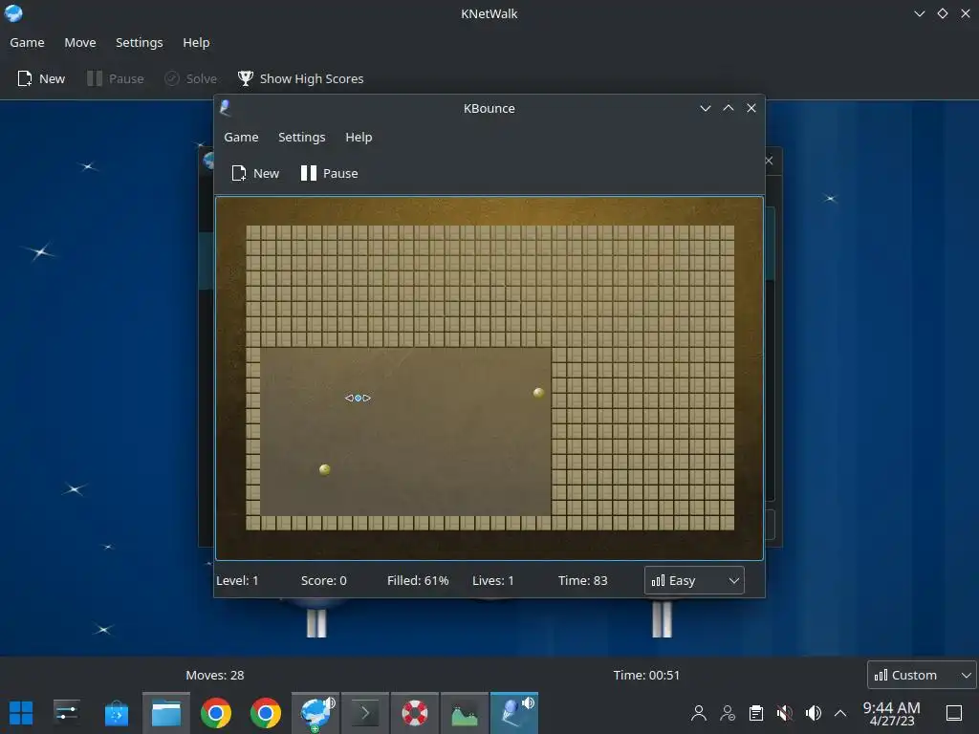Open the application launcher start menu
This screenshot has width=979, height=734.
coord(21,713)
